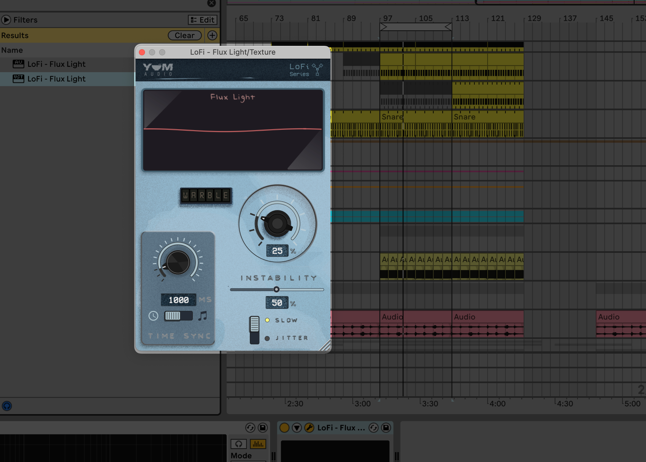Click the 50 percent instability value

pos(277,303)
